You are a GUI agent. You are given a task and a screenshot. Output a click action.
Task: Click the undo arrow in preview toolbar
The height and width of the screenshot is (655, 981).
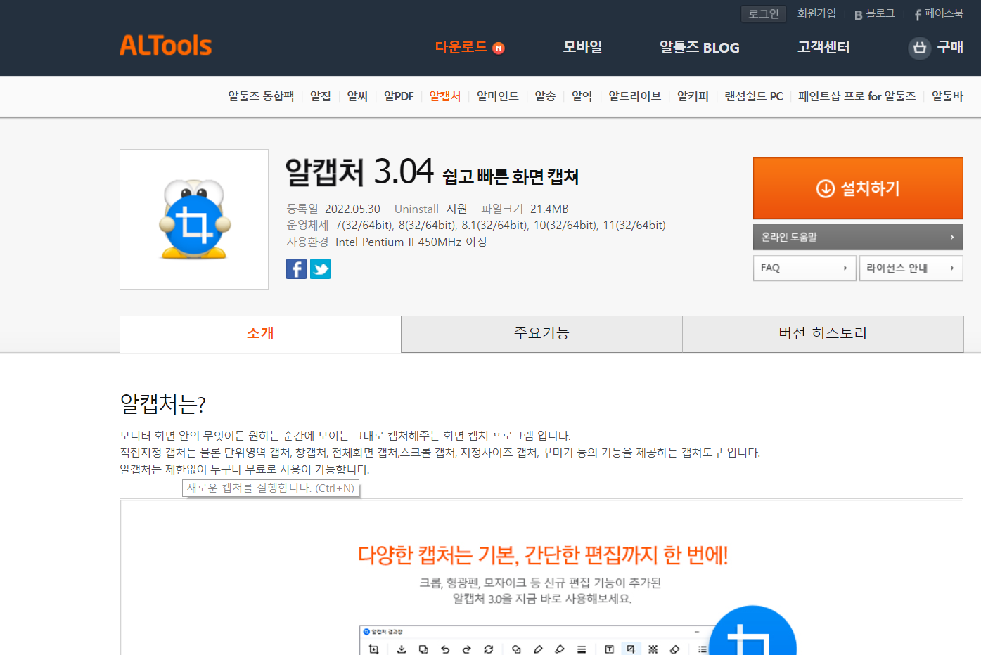coord(445,649)
